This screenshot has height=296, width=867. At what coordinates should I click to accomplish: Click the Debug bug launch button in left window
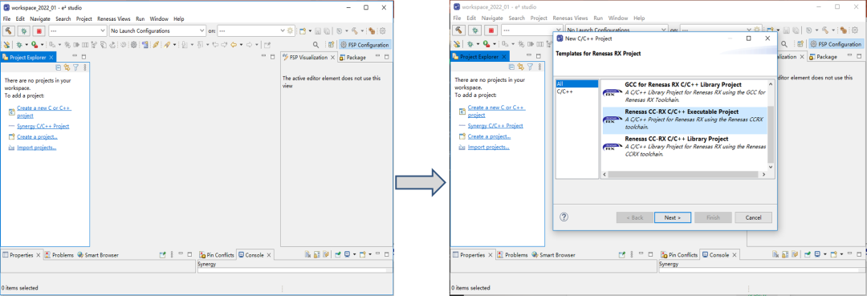tap(24, 31)
